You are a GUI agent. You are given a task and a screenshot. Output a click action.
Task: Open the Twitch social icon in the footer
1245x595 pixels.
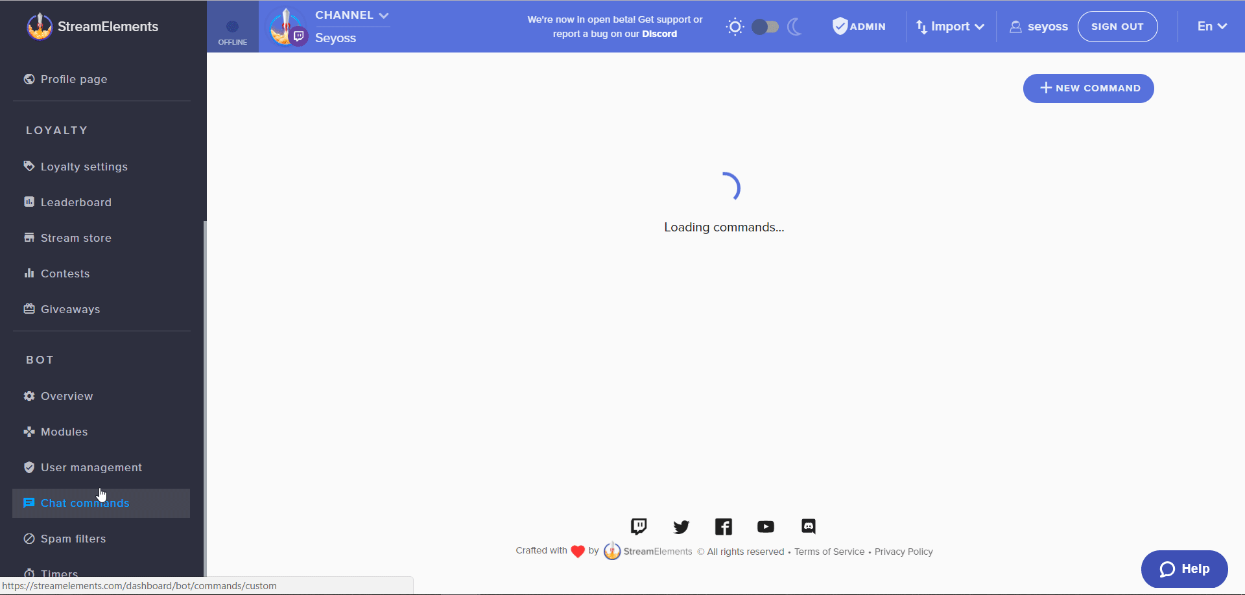click(639, 526)
